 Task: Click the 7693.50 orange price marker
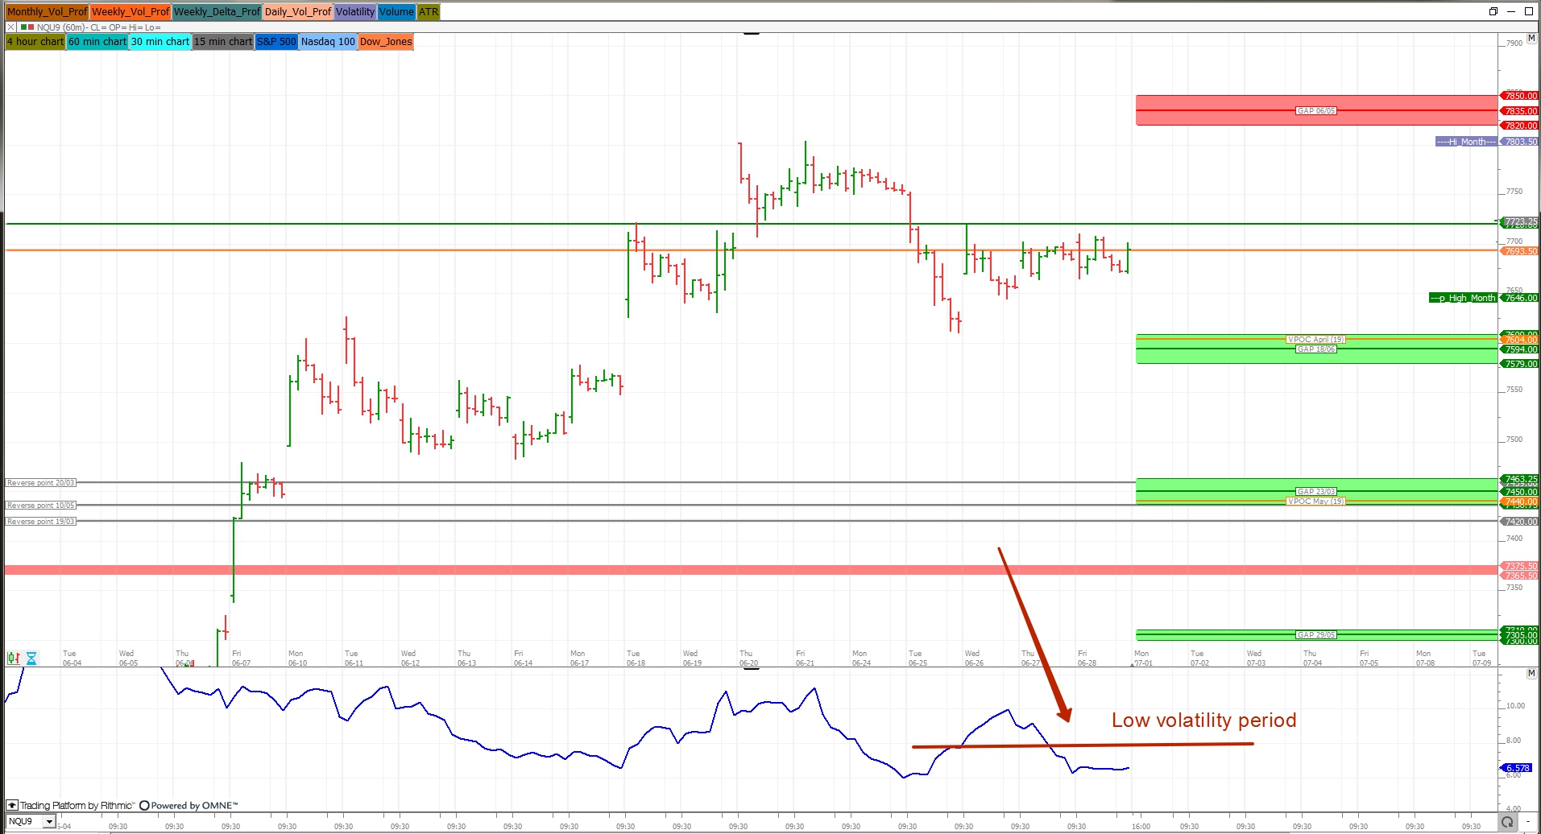(1519, 251)
